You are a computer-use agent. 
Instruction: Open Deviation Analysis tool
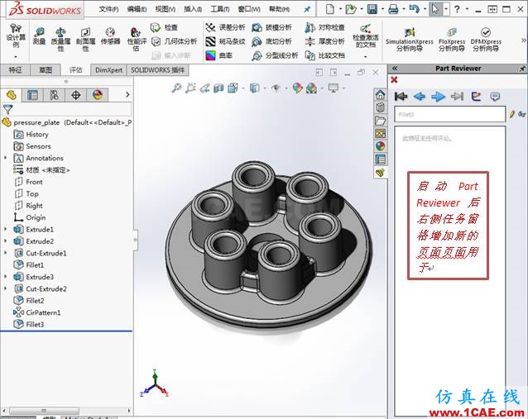pos(225,27)
